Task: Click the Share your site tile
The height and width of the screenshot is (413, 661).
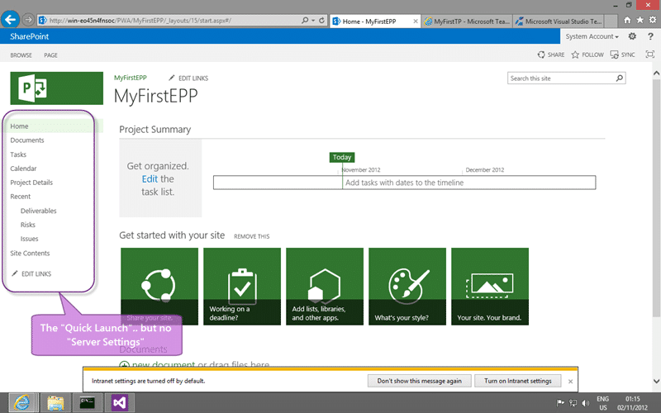Action: (159, 287)
